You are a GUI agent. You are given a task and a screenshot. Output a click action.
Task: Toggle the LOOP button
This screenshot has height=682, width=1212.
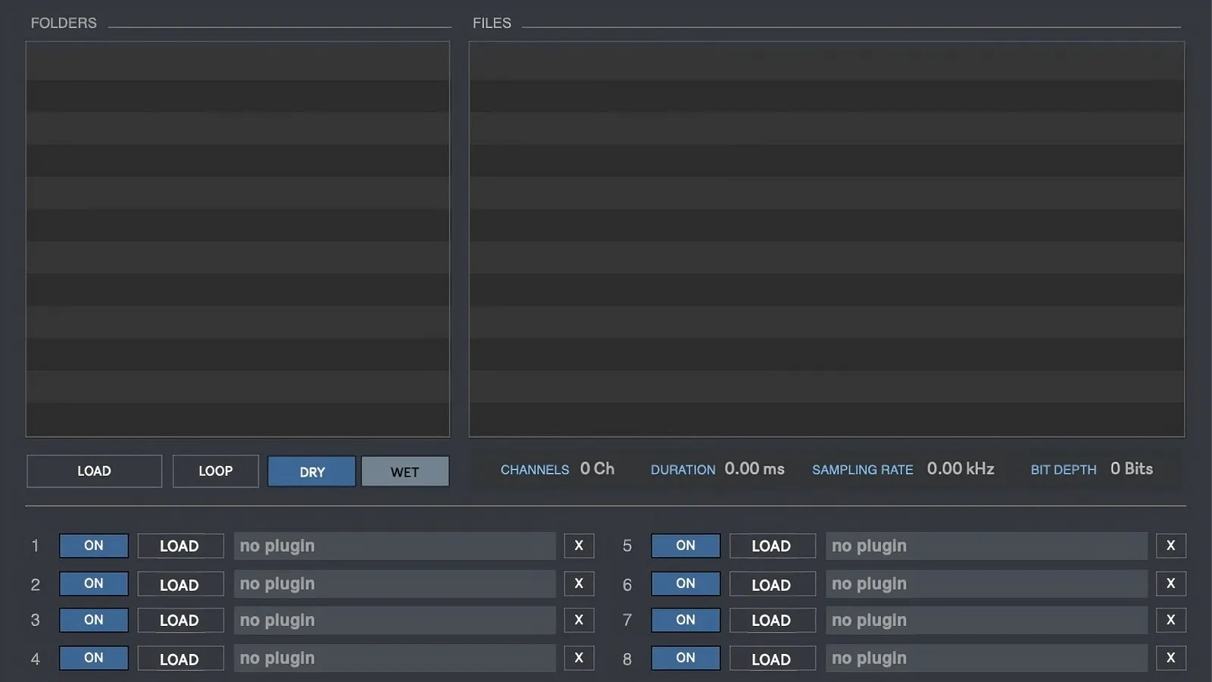(x=215, y=471)
